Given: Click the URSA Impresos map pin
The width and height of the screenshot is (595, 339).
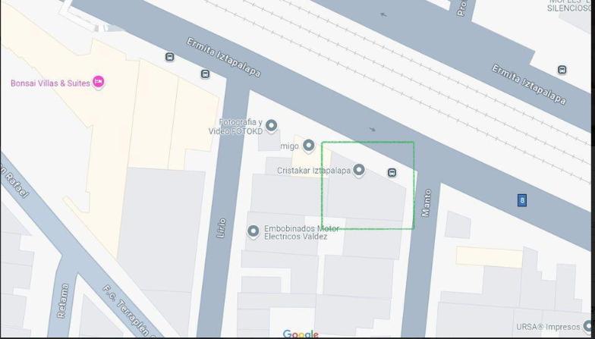Looking at the screenshot, I should [589, 326].
